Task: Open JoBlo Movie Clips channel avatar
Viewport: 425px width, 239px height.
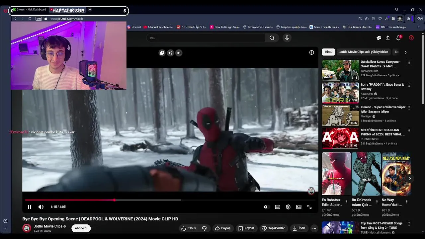Action: (x=27, y=228)
